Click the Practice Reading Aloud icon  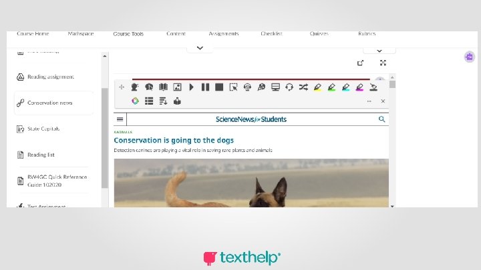177,101
